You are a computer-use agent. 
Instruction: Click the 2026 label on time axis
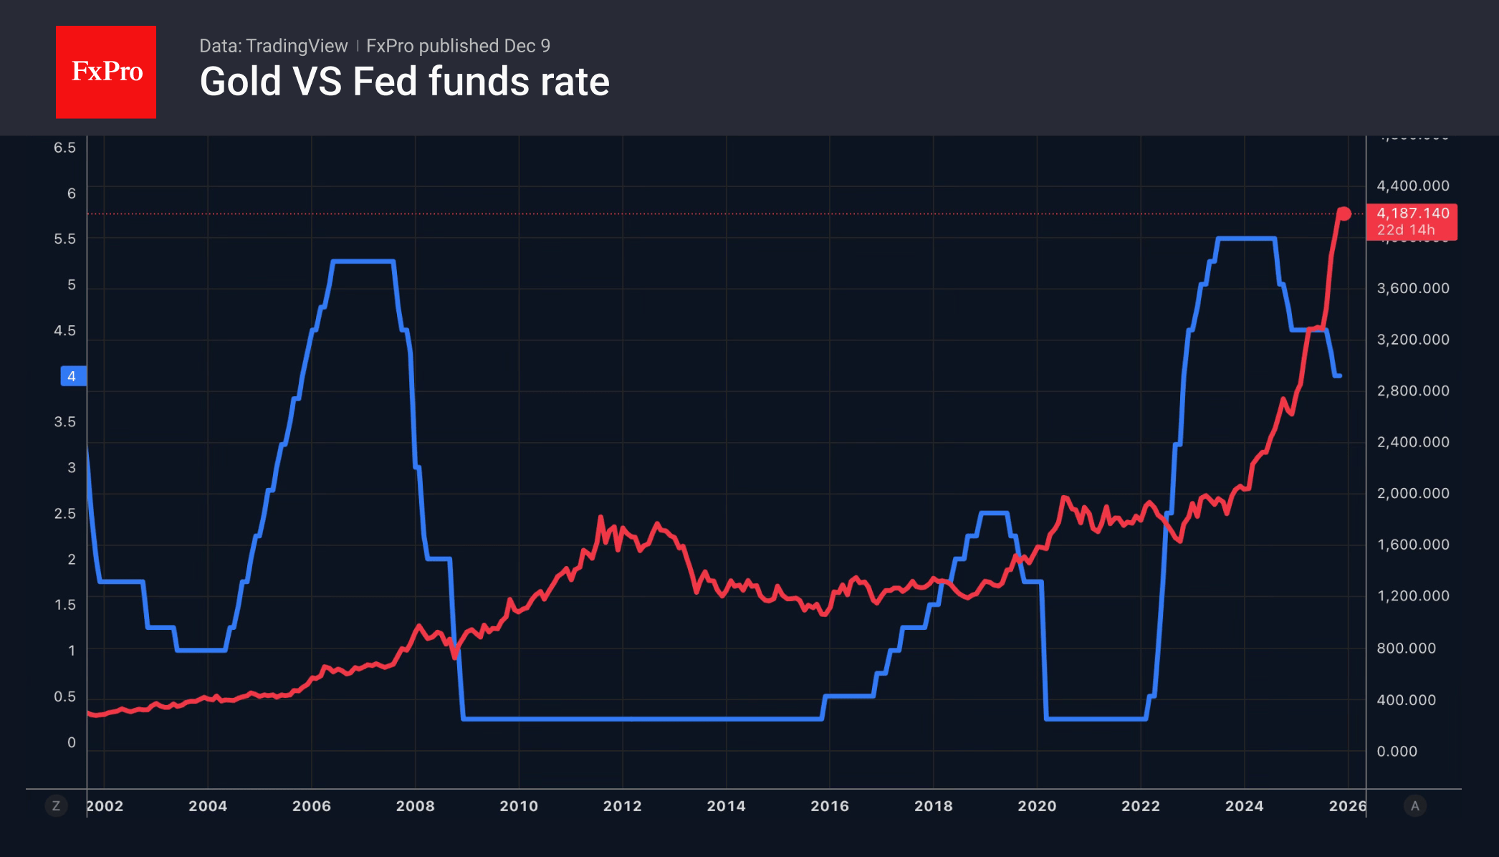pyautogui.click(x=1347, y=806)
